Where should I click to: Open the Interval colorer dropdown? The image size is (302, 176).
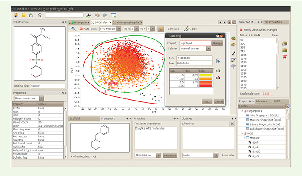point(195,49)
